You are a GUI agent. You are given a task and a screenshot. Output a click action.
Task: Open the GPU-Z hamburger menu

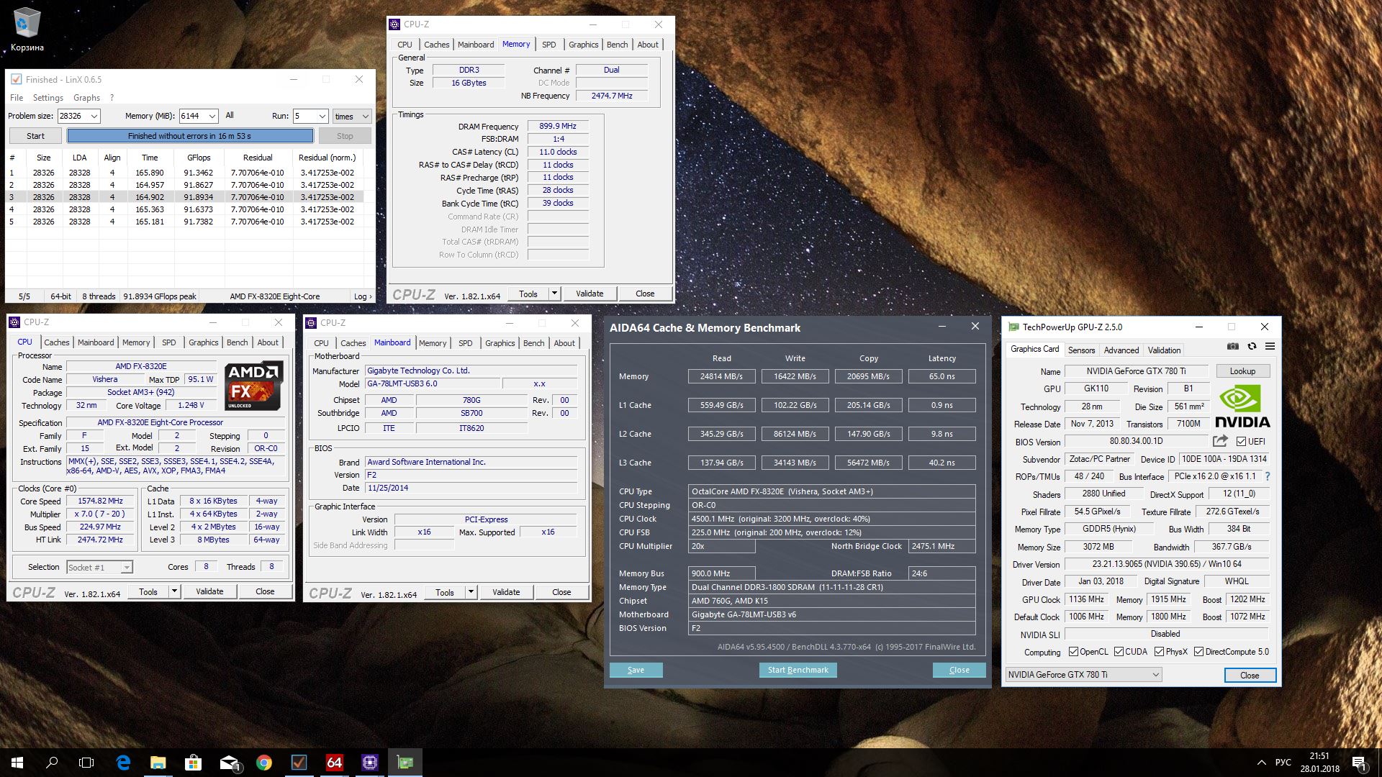(1270, 346)
